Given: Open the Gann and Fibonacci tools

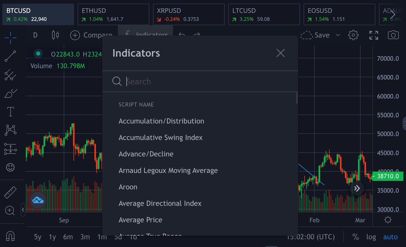Looking at the screenshot, I should pos(10,75).
